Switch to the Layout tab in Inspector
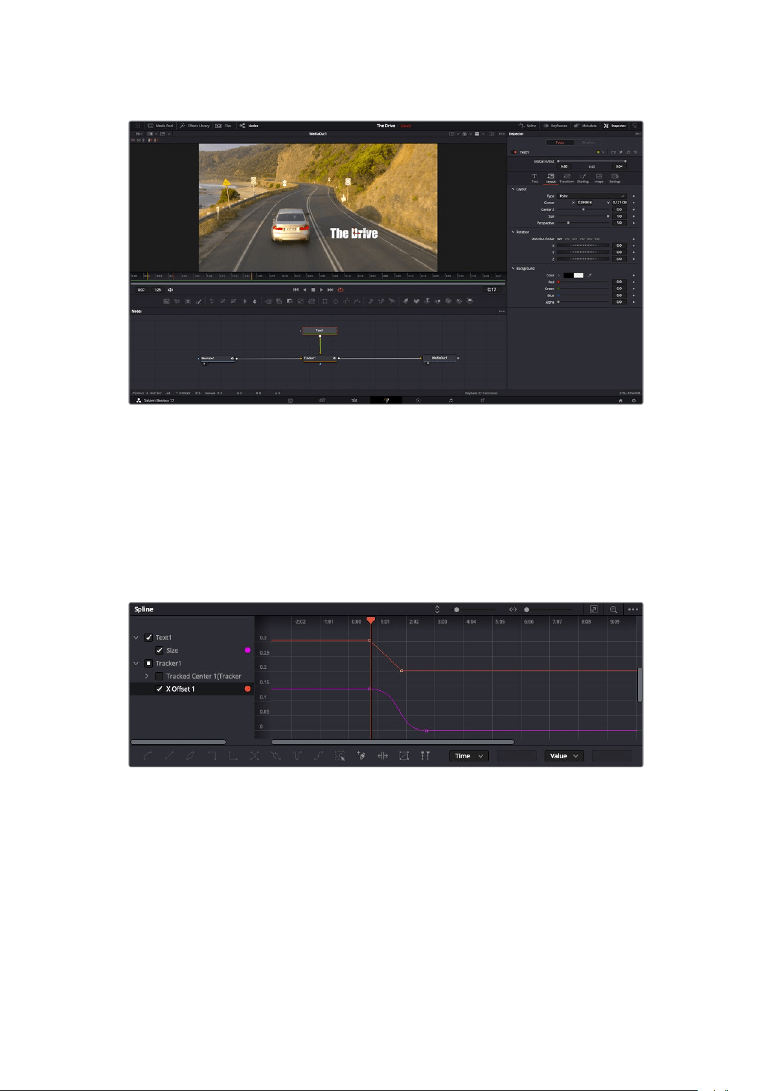This screenshot has width=772, height=1091. [551, 178]
